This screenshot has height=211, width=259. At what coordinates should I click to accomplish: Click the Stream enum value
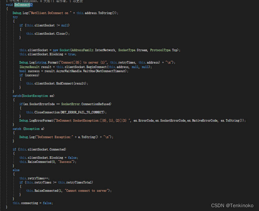[142, 50]
